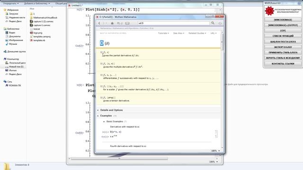Image resolution: width=303 pixels, height=170 pixels.
Task: Click the ШАБЛОН ПОСТА БЛОГА button
Action: [283, 42]
